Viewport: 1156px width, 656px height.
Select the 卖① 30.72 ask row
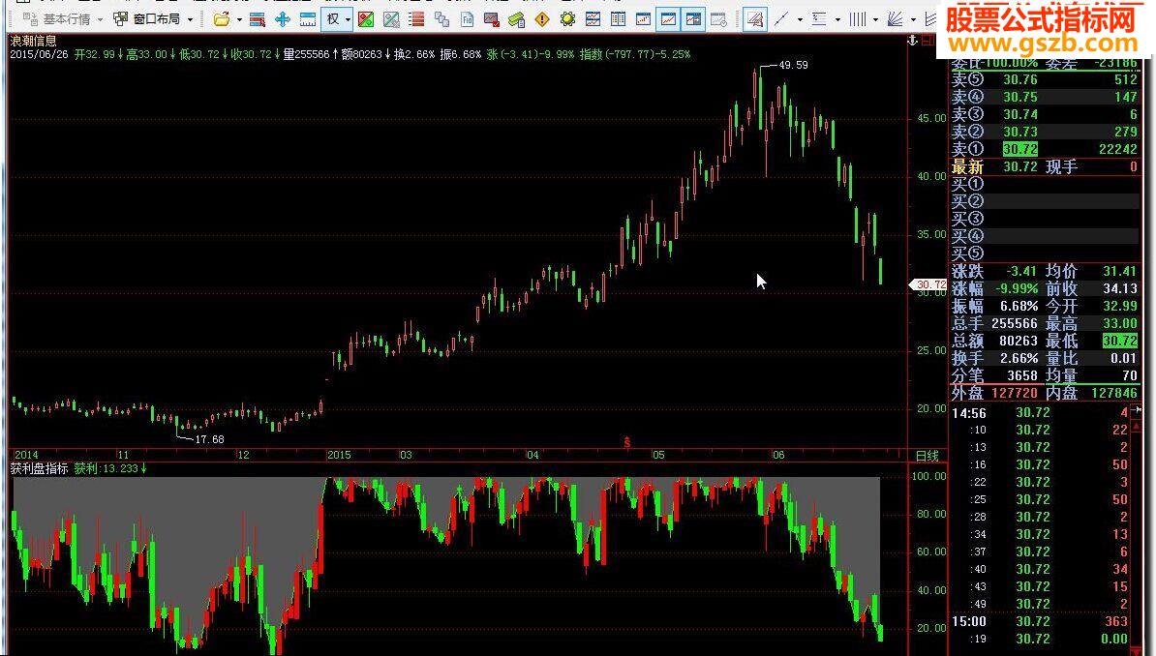click(1045, 149)
